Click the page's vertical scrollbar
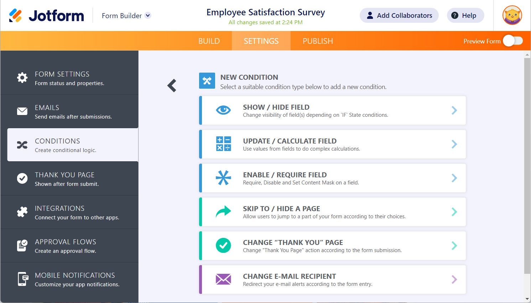The width and height of the screenshot is (531, 303). 527,164
